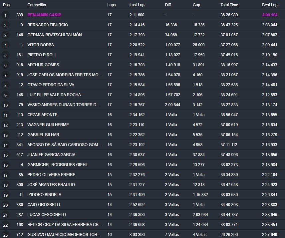
Task: Click car number 919
Action: pos(20,75)
